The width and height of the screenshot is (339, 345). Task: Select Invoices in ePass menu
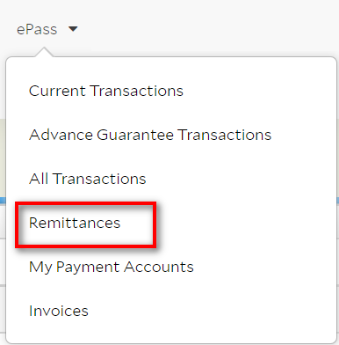59,311
